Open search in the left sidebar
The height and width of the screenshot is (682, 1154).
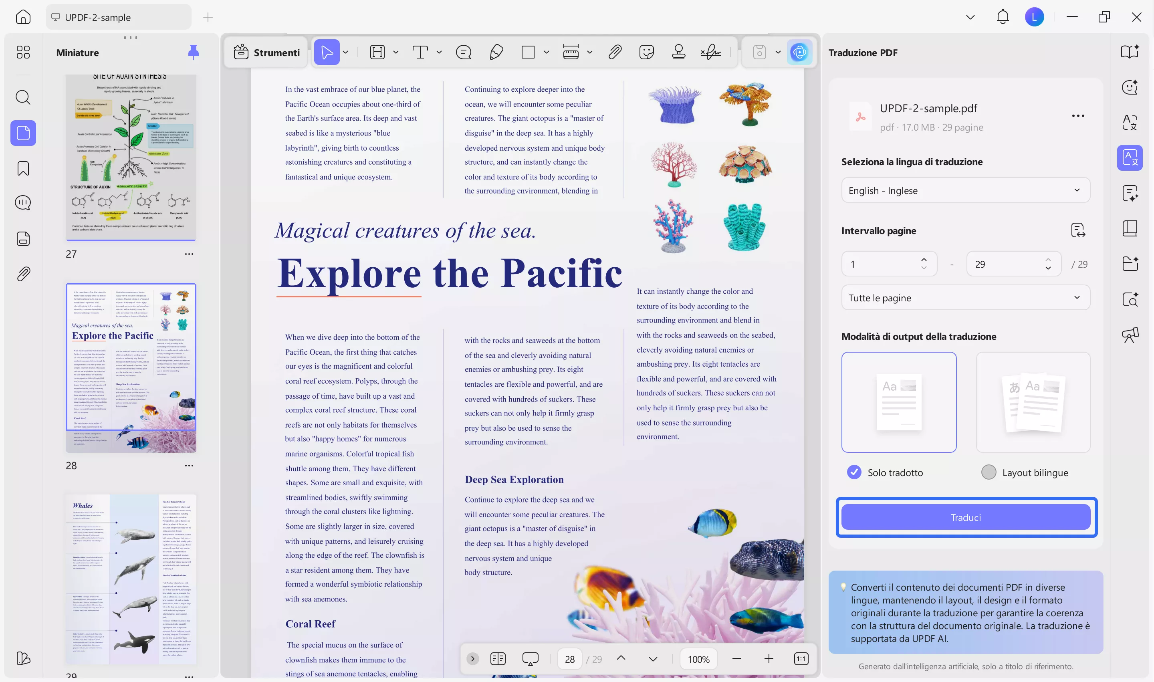pos(23,97)
